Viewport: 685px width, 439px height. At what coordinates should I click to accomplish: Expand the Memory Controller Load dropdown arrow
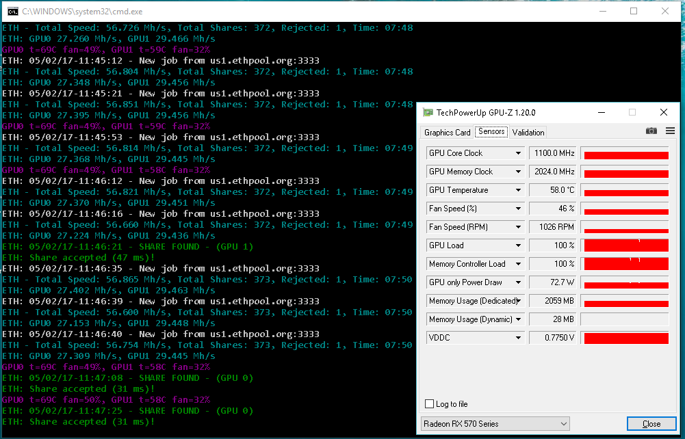point(518,264)
